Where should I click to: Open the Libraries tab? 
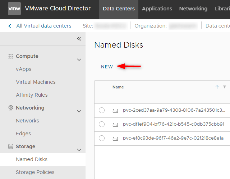coord(222,9)
